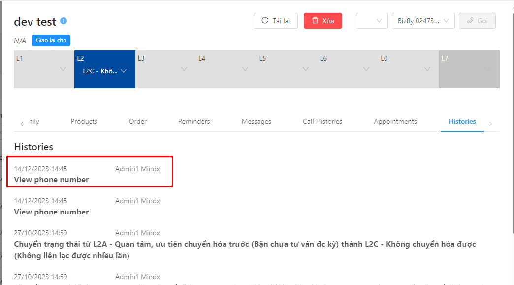The width and height of the screenshot is (514, 285).
Task: Select the Histories tab
Action: (462, 121)
